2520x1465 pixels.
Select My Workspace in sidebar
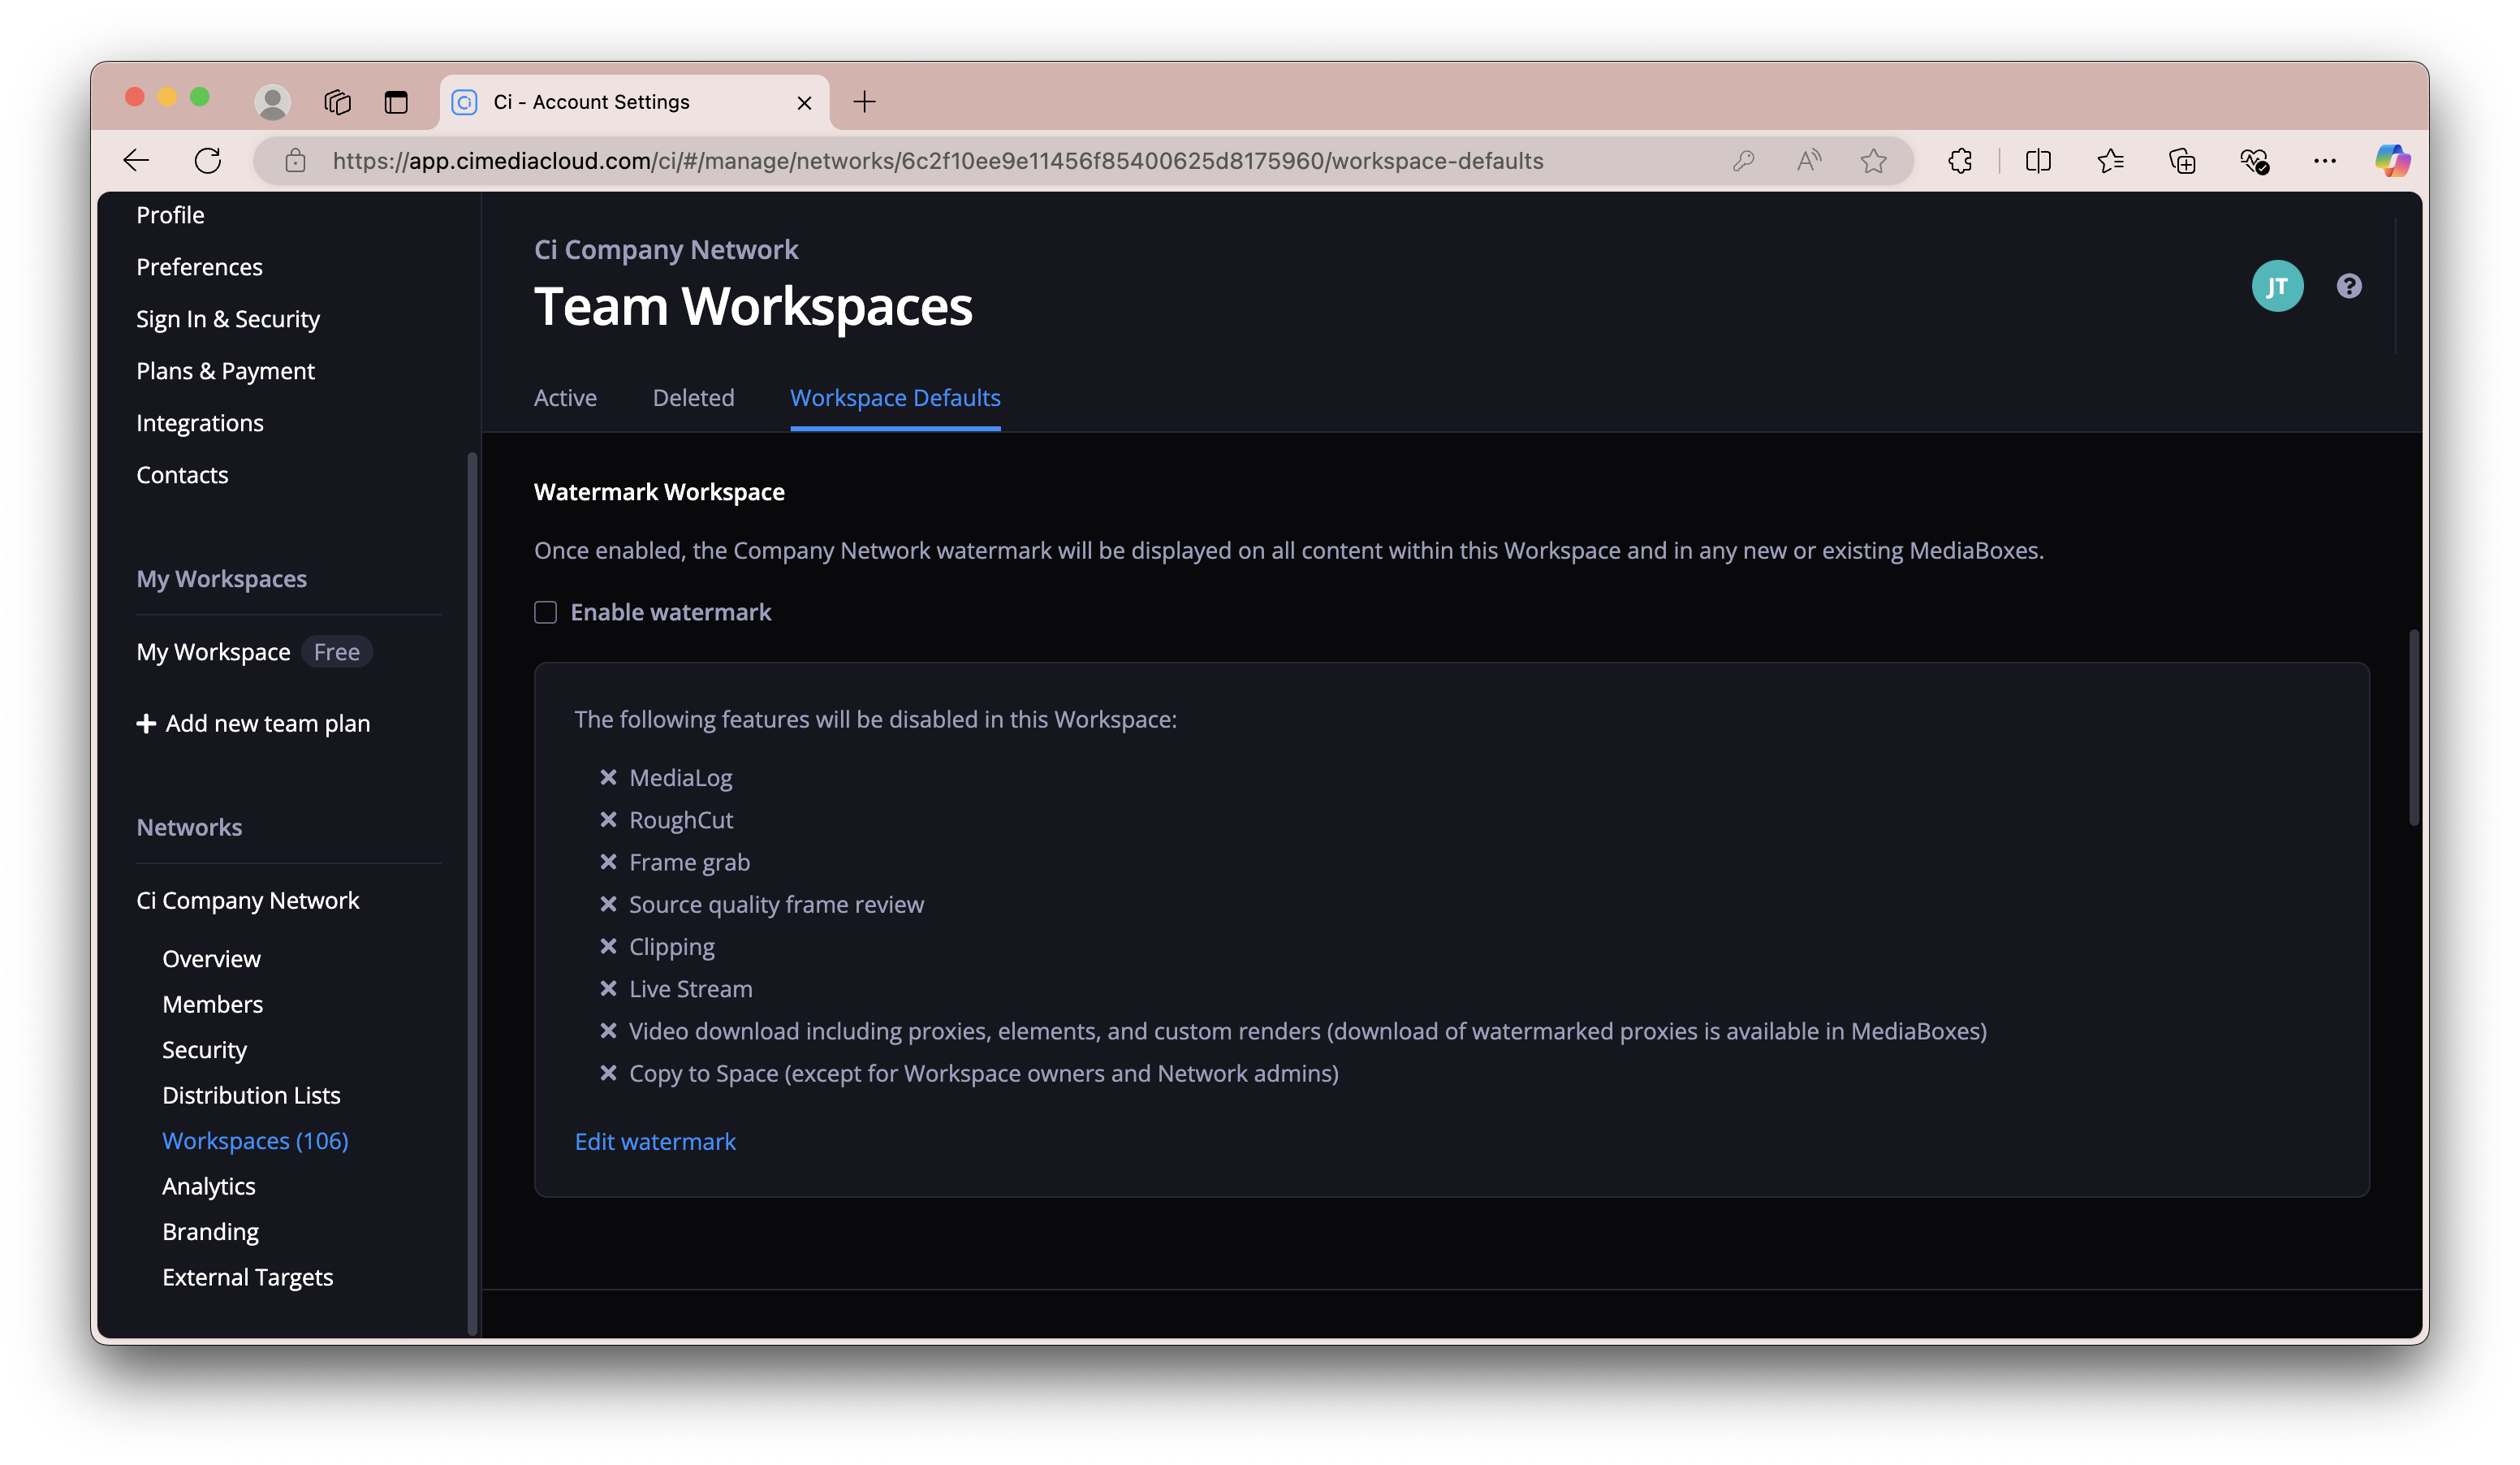click(213, 652)
